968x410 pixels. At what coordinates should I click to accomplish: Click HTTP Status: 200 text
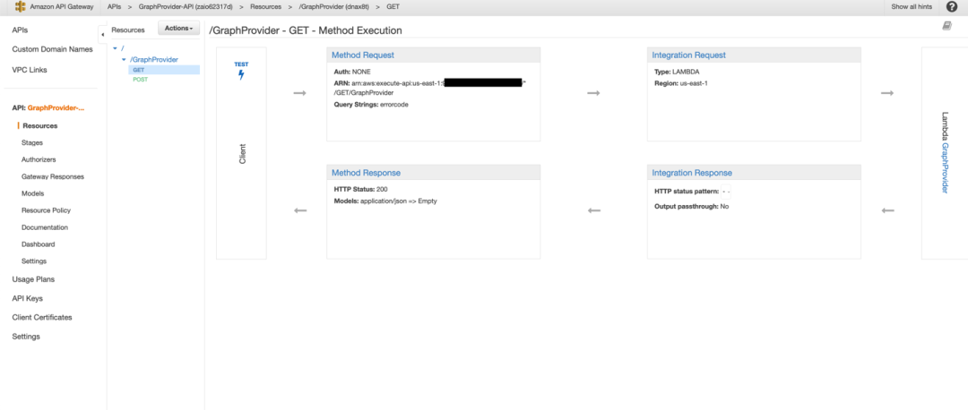[x=360, y=189]
